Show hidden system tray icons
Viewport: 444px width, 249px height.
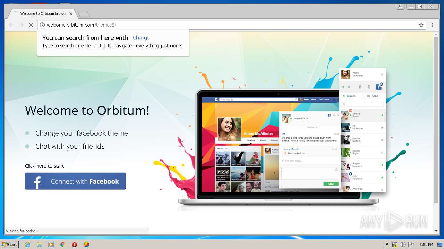tap(387, 245)
